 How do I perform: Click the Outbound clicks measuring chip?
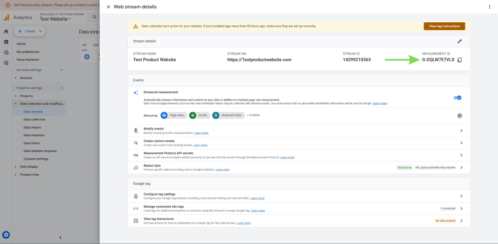(x=229, y=115)
